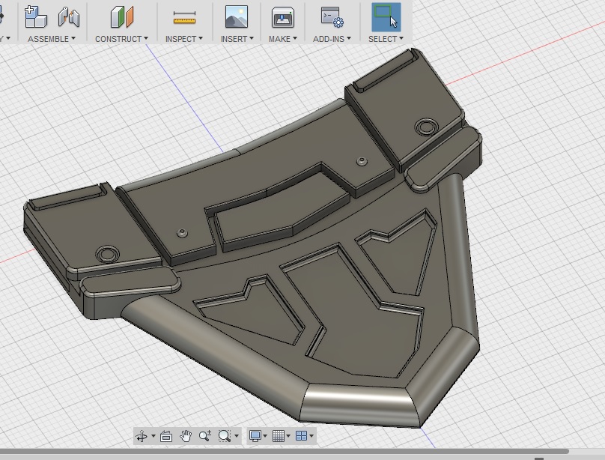Click the New Component icon in Assemble
The image size is (605, 460).
click(x=35, y=17)
